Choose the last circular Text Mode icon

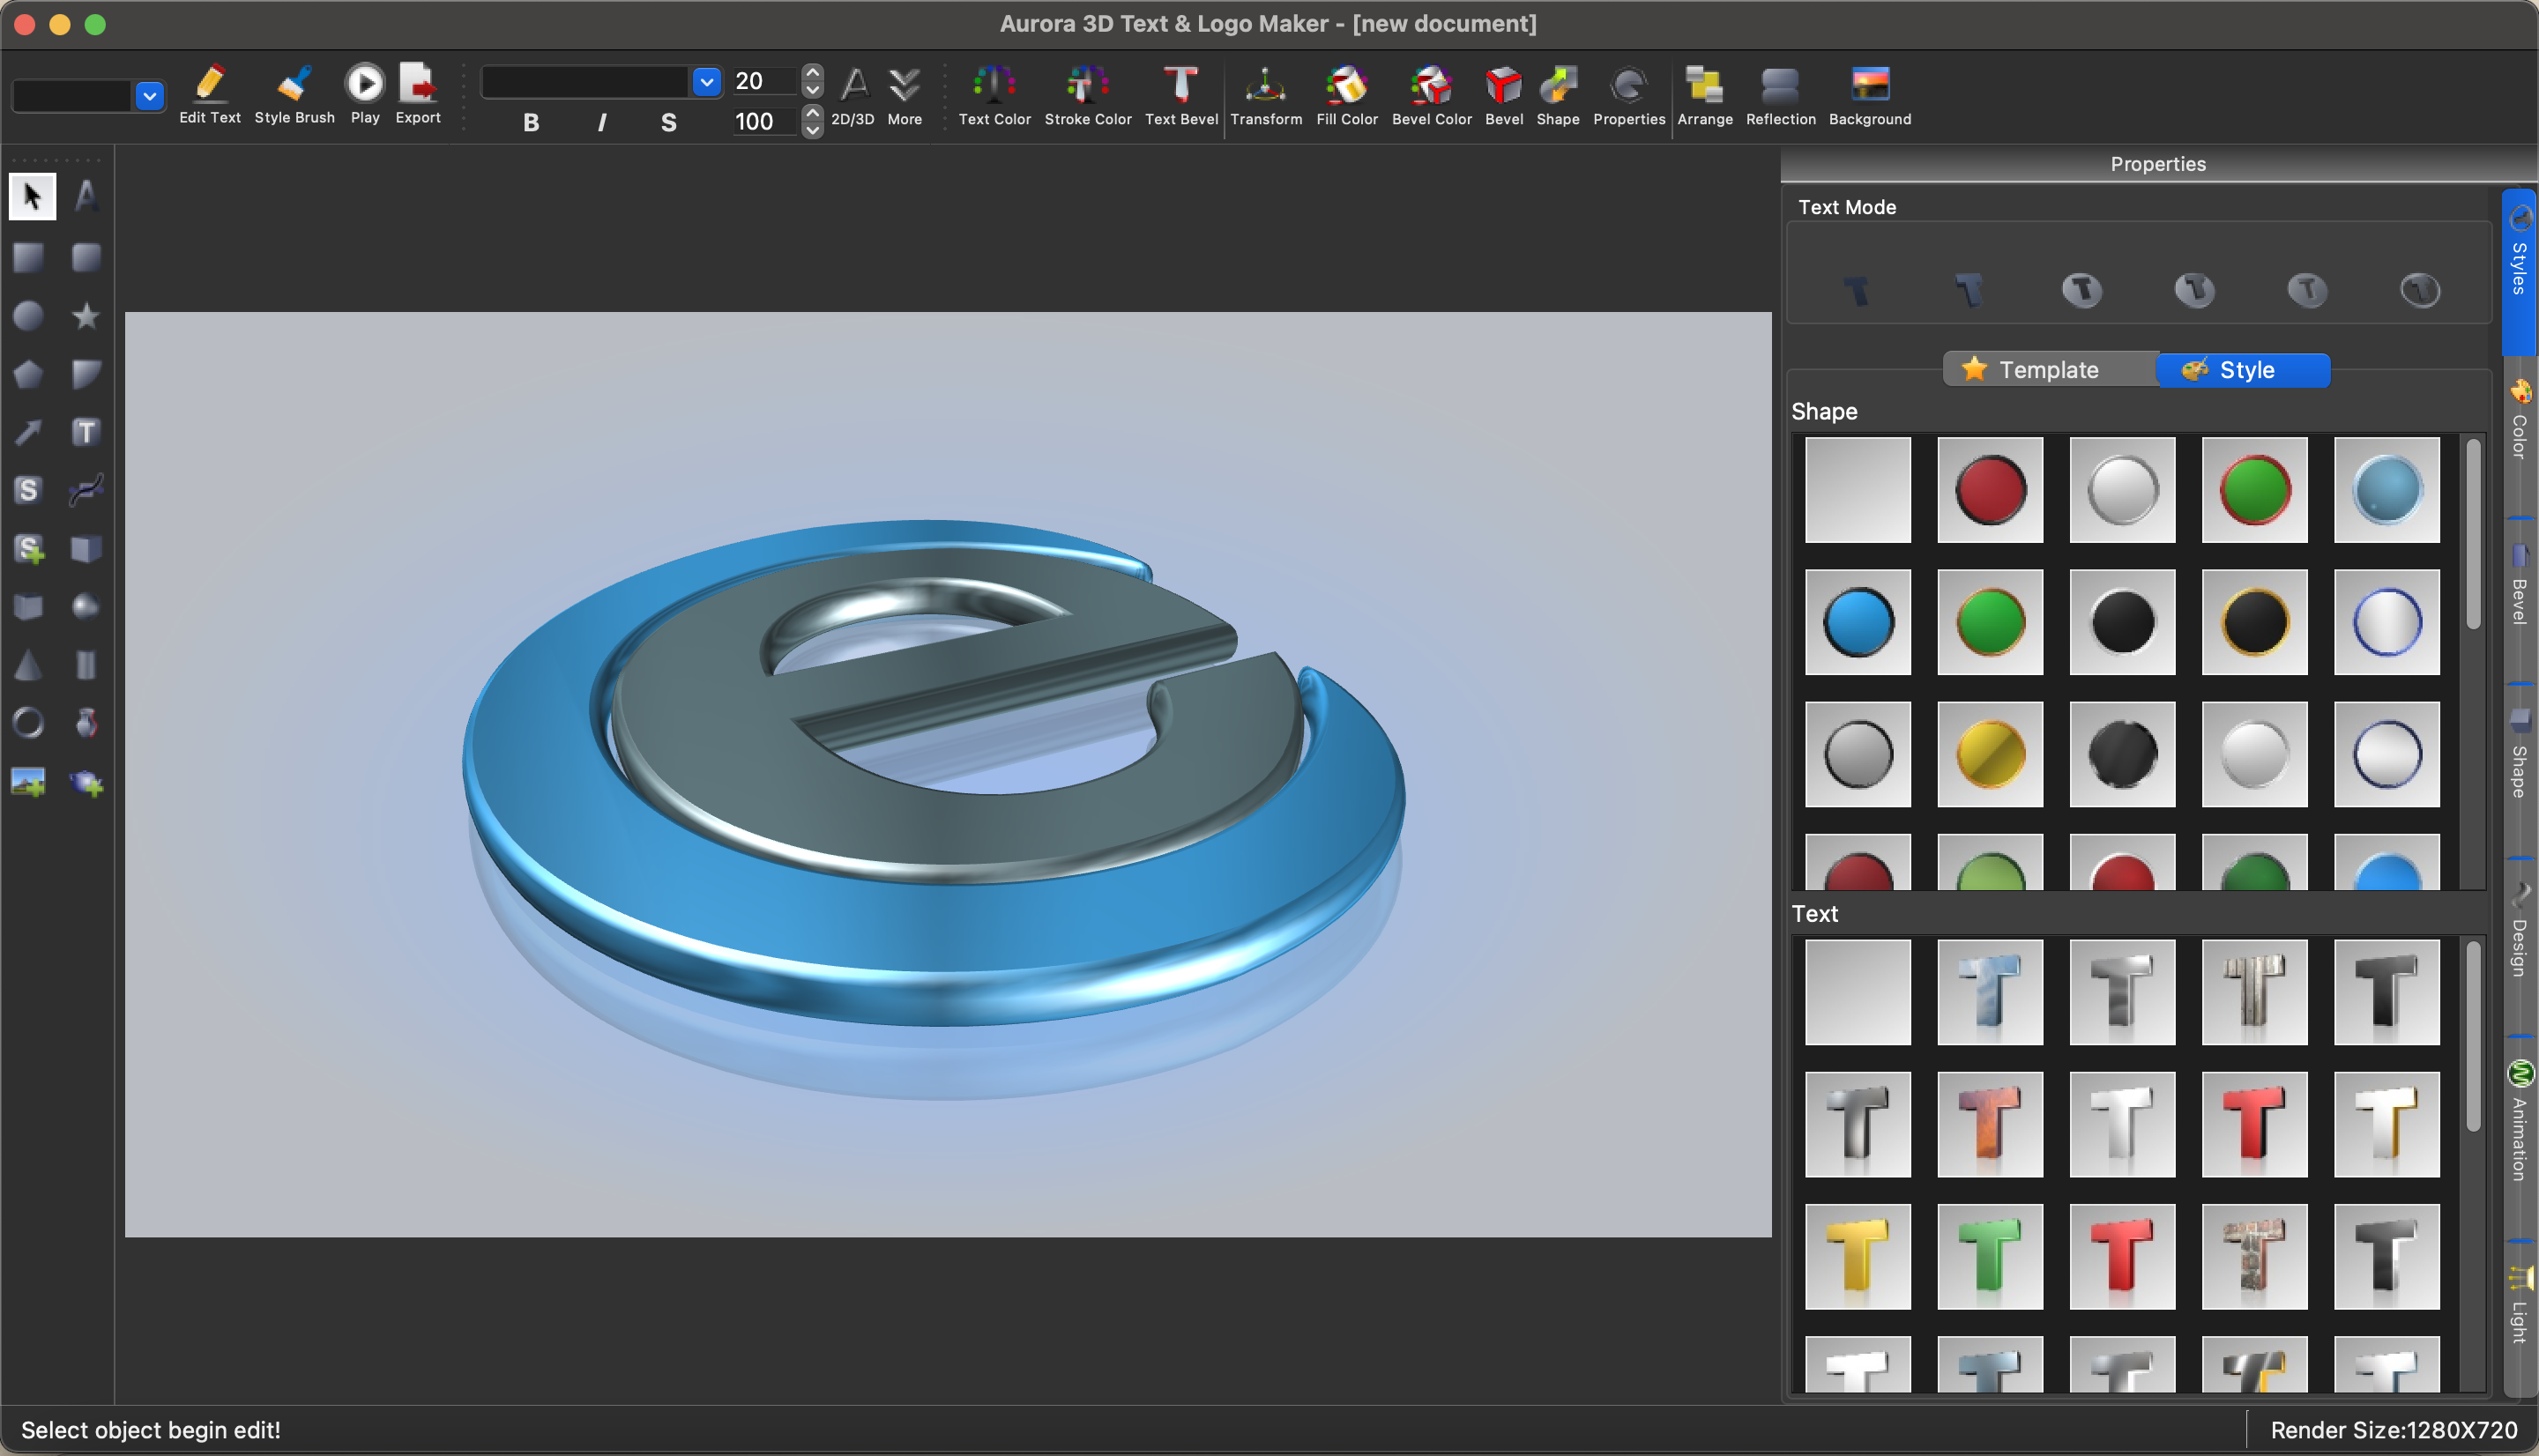(2420, 290)
